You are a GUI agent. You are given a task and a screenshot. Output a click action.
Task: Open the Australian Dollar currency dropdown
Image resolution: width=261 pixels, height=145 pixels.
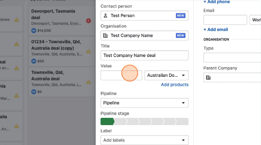click(x=166, y=75)
